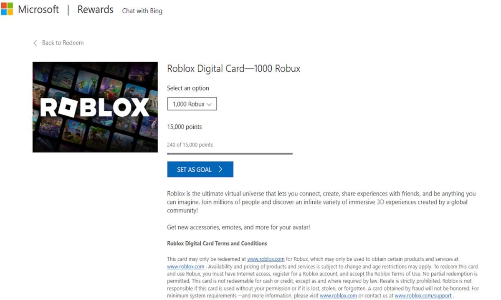This screenshot has width=501, height=300.
Task: Click the dropdown chevron next to 1,000 Robux
Action: point(209,105)
